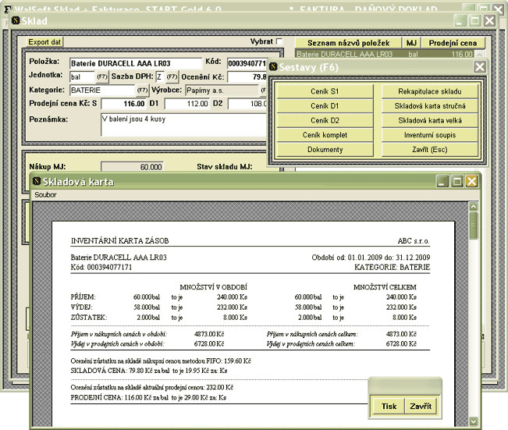Open the Ceník D2 report
508x430 pixels.
(x=325, y=120)
